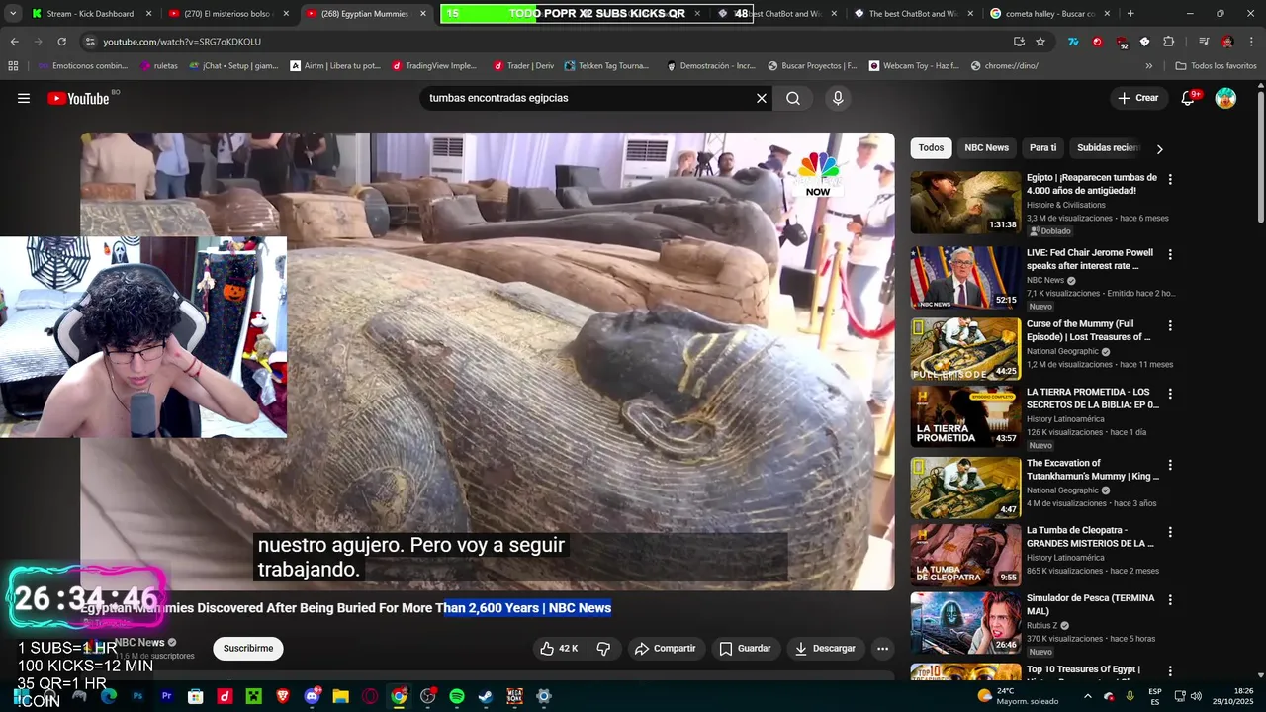Show more bookmarks with double chevron
1266x712 pixels.
pyautogui.click(x=1149, y=66)
